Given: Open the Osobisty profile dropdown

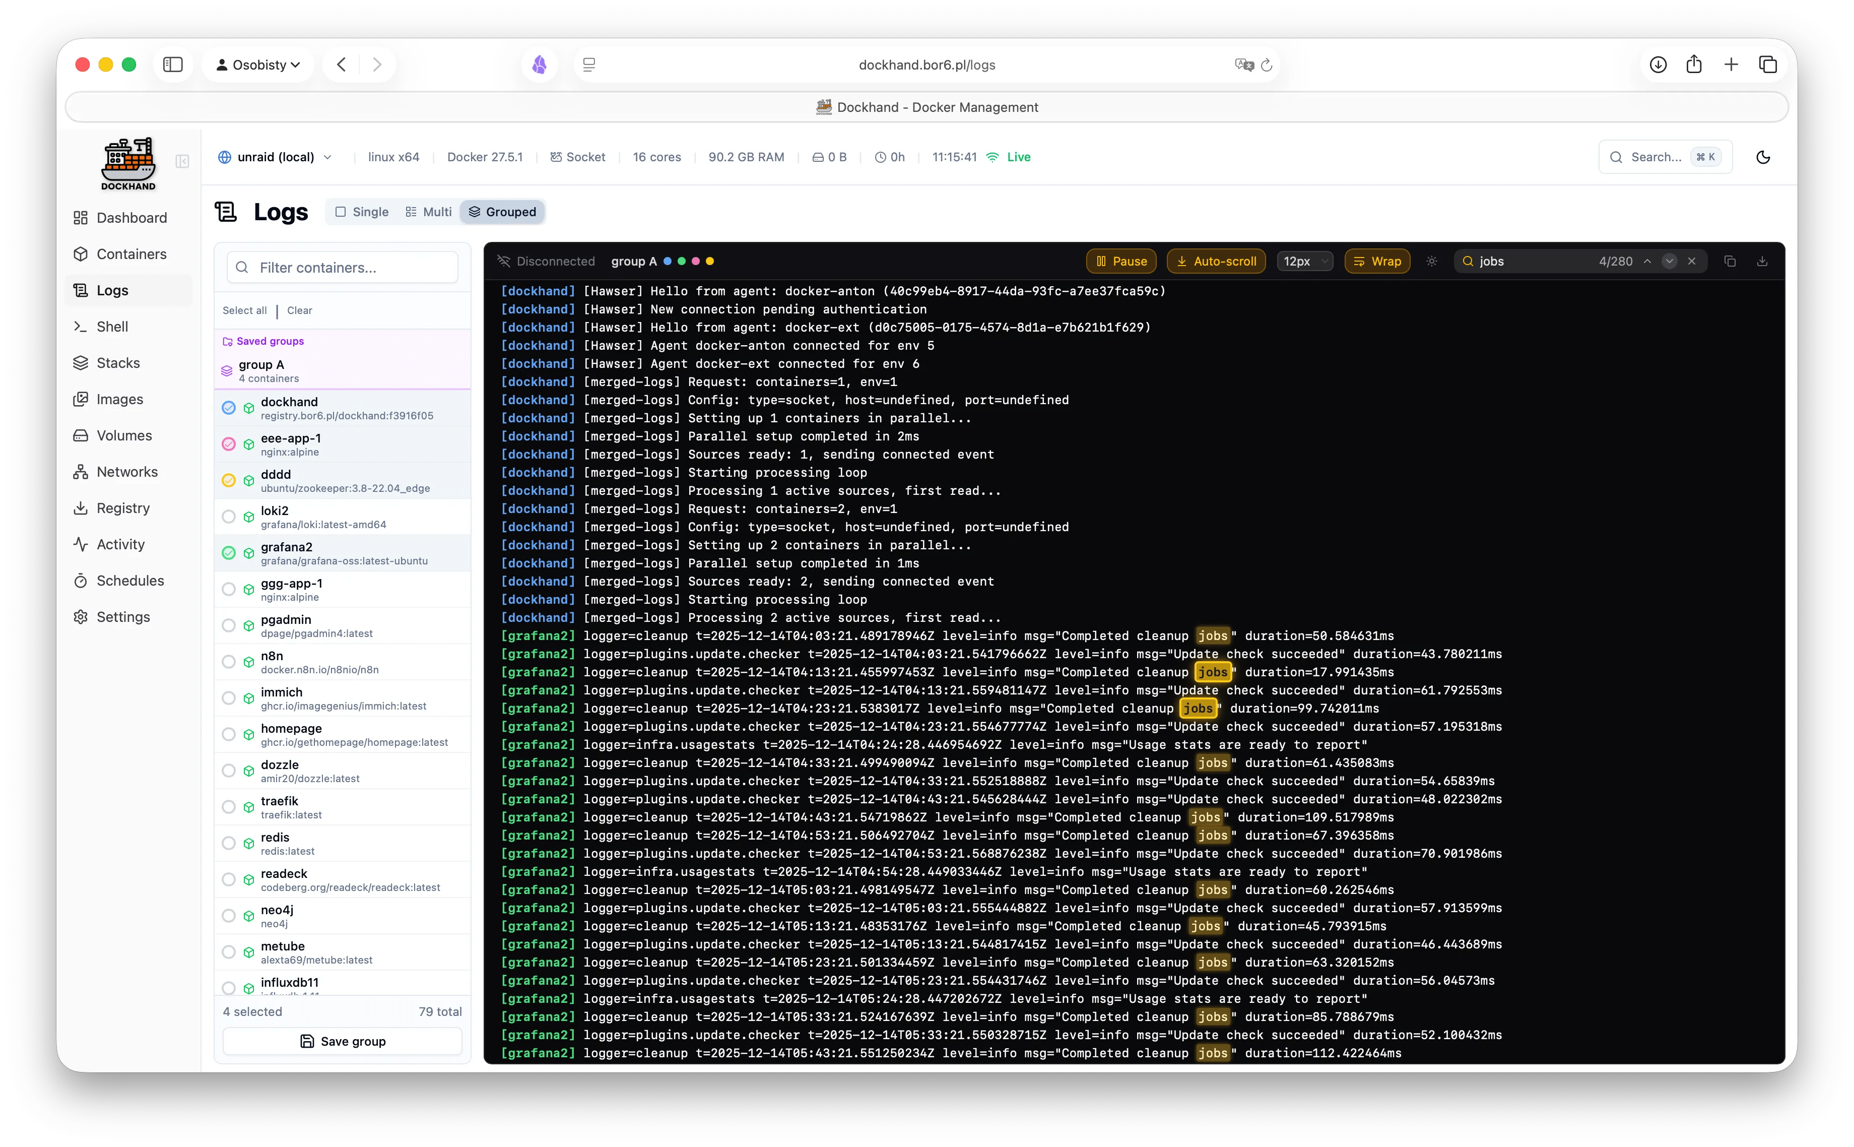Looking at the screenshot, I should (258, 65).
